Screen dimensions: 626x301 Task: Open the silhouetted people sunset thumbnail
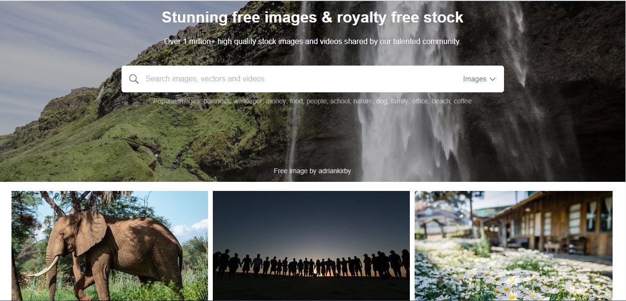pos(311,246)
